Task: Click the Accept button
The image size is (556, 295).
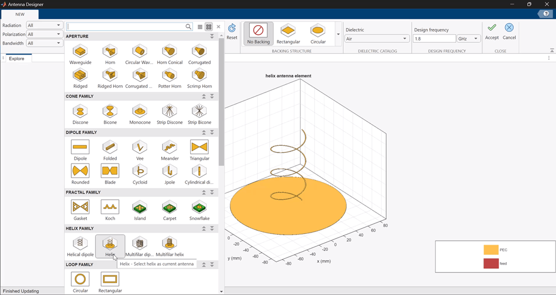Action: [x=492, y=32]
